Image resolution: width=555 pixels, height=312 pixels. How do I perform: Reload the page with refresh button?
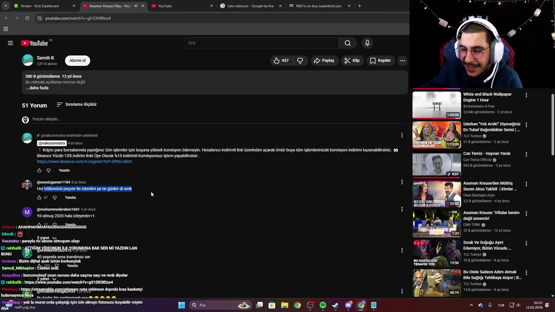pyautogui.click(x=27, y=18)
